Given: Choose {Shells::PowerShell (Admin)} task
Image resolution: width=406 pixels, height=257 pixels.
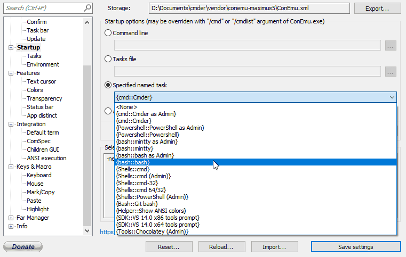Looking at the screenshot, I should [x=256, y=197].
